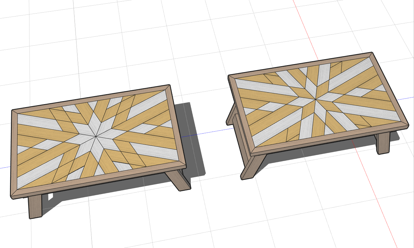Viewport: 414px width, 248px height.
Task: Pick the right table's front-right leg
Action: (x=383, y=144)
